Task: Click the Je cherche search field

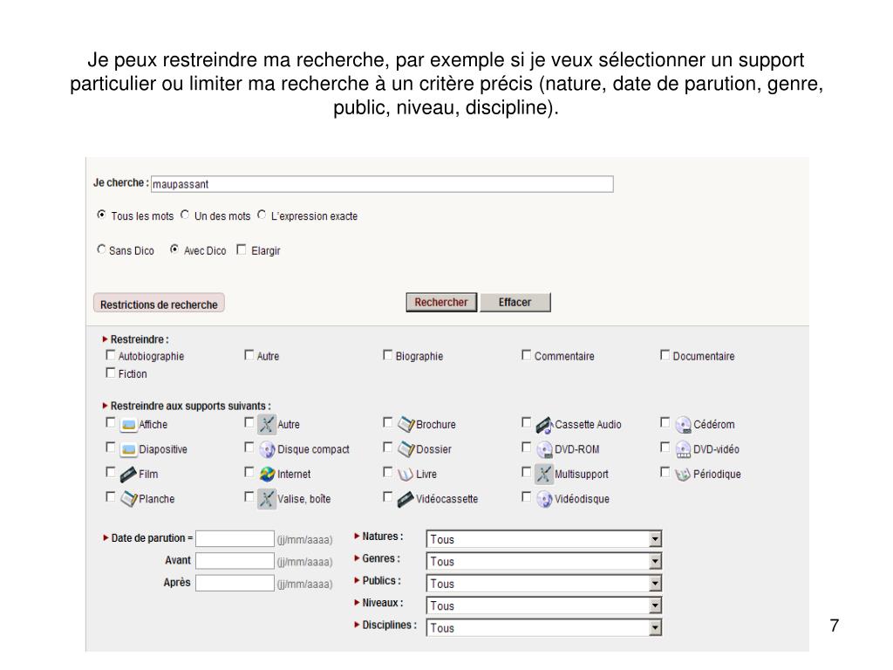Action: [382, 184]
